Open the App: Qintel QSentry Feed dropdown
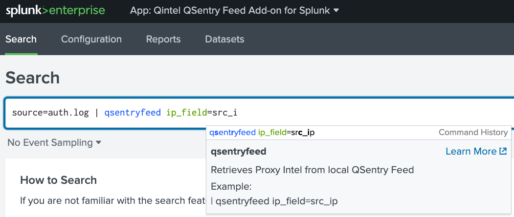Viewport: 514px width, 217px height. coord(234,10)
